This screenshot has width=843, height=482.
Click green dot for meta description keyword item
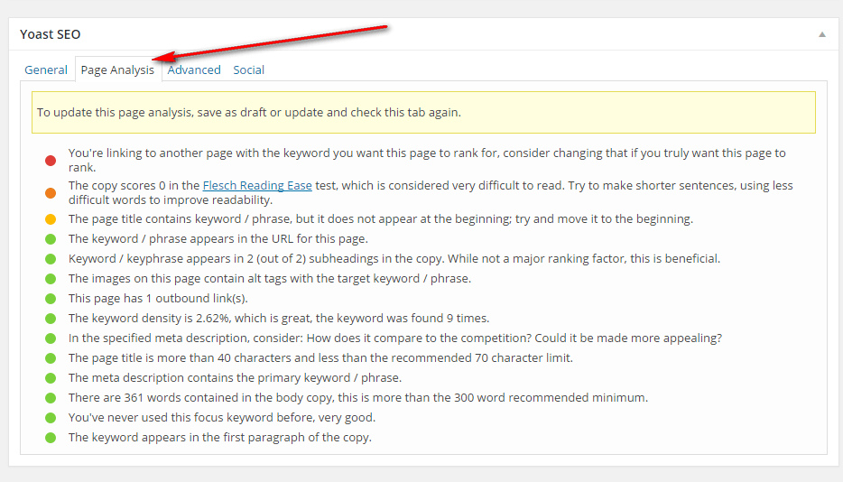51,379
